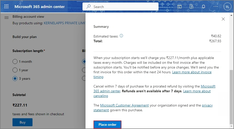Click Billing account view text
This screenshot has width=234, height=129.
click(28, 16)
